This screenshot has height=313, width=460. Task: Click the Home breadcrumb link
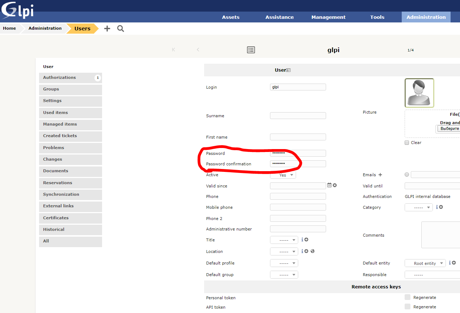(x=9, y=28)
